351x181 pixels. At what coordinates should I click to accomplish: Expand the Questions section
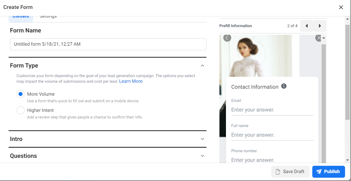pyautogui.click(x=202, y=156)
